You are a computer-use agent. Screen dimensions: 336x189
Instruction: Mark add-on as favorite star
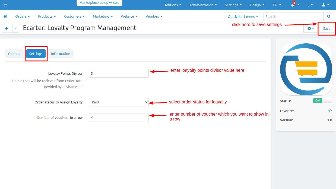pos(330,111)
